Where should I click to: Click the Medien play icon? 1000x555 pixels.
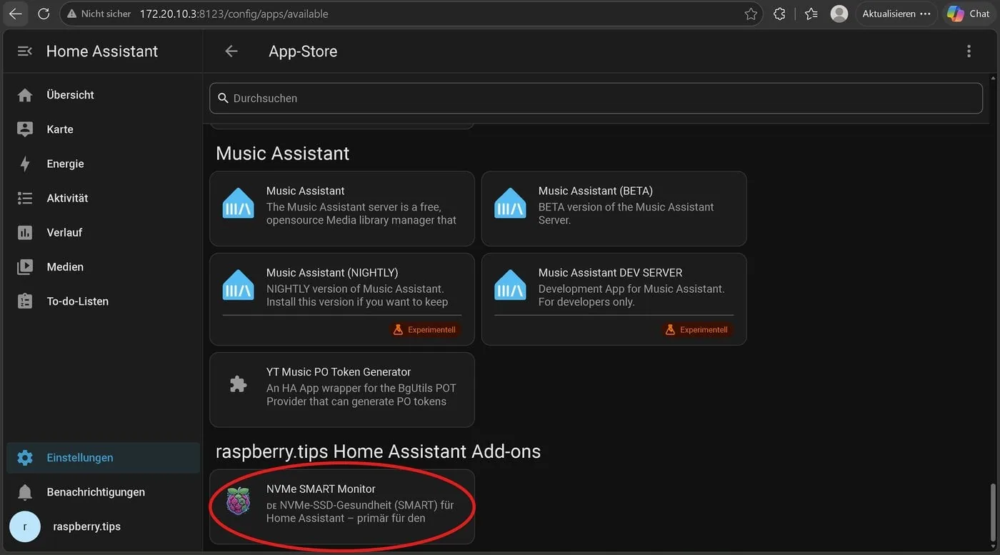coord(25,266)
